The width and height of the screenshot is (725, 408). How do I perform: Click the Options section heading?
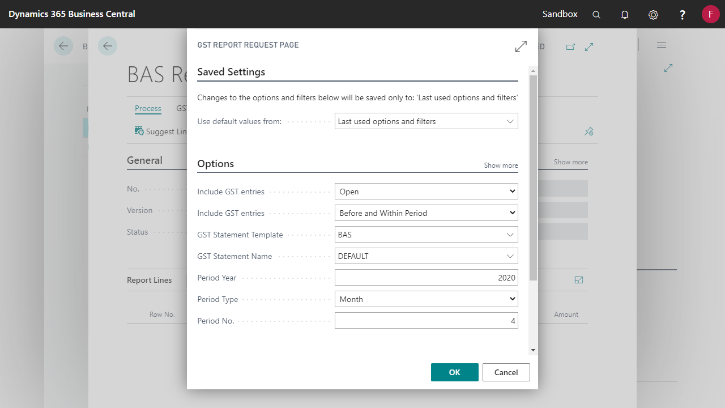coord(215,164)
